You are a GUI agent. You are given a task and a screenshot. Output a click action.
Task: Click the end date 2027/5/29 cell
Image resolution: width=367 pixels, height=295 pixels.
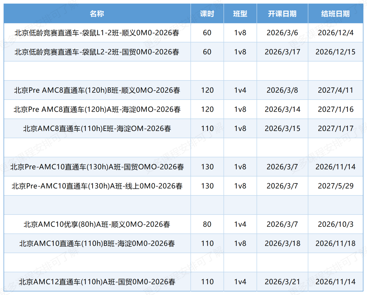click(335, 186)
